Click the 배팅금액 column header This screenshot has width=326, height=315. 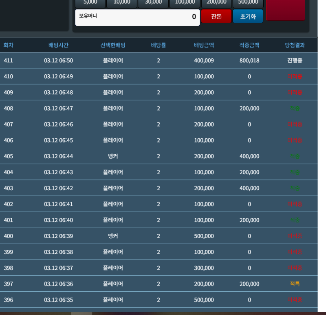coord(204,45)
